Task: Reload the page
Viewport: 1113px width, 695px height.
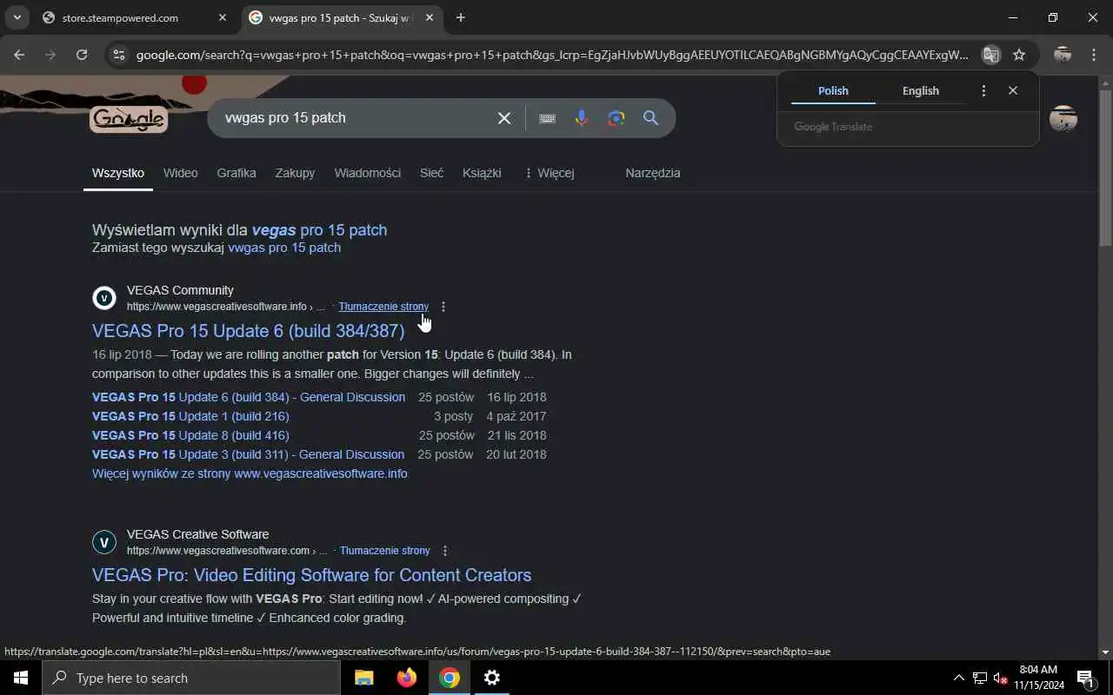Action: [x=82, y=55]
